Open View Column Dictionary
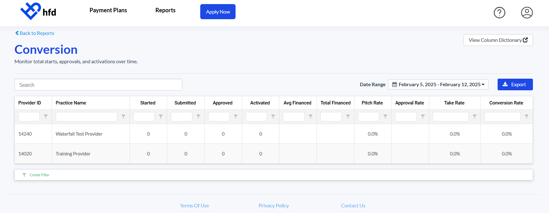The width and height of the screenshot is (549, 213). tap(498, 40)
